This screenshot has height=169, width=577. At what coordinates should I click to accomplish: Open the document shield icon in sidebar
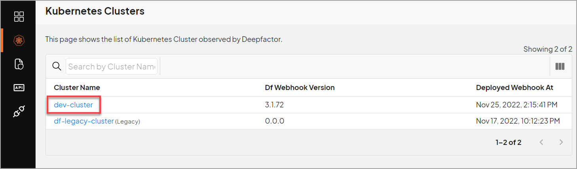click(x=19, y=64)
